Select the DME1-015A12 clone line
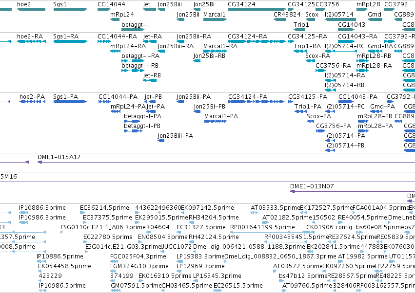Screen dimensions: 415x293 (226, 162)
